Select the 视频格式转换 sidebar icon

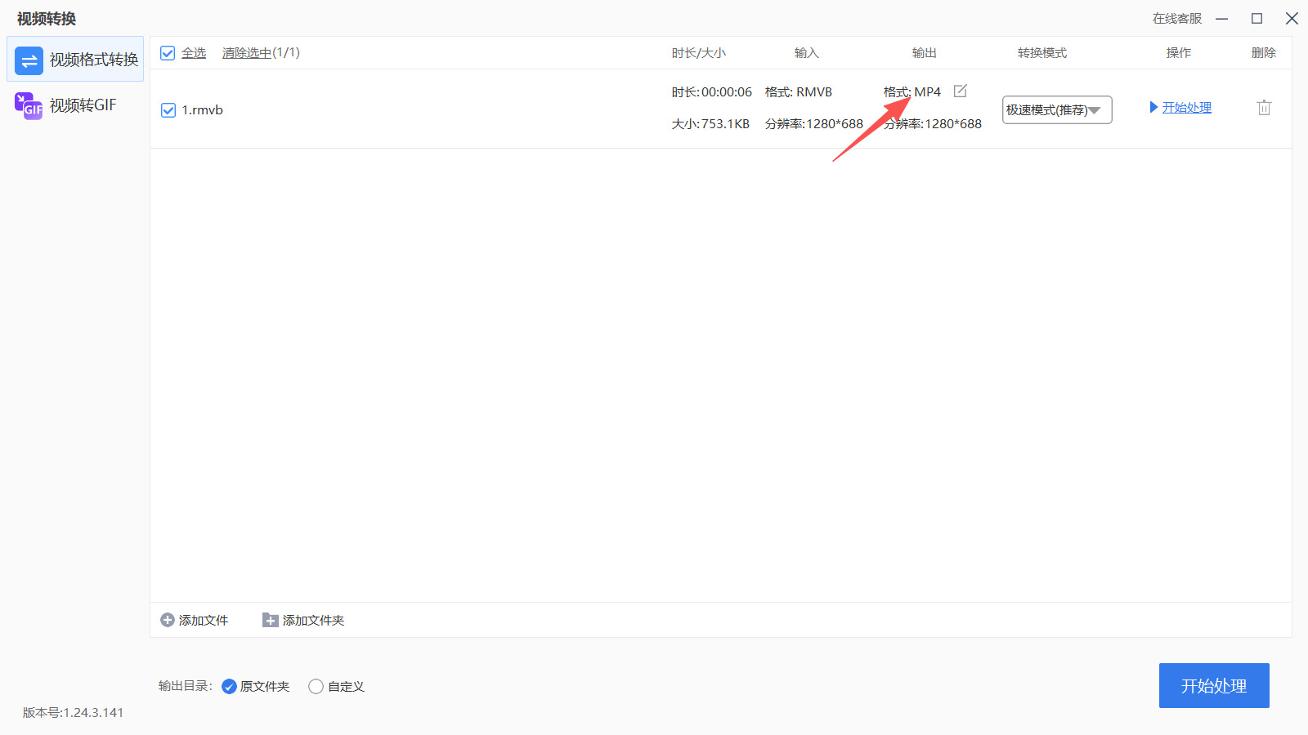29,60
